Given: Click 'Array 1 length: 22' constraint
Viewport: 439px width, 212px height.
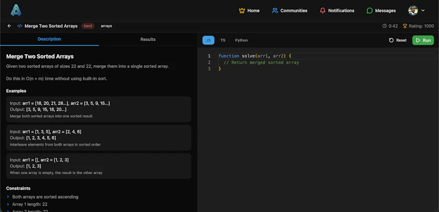Looking at the screenshot, I should 30,204.
